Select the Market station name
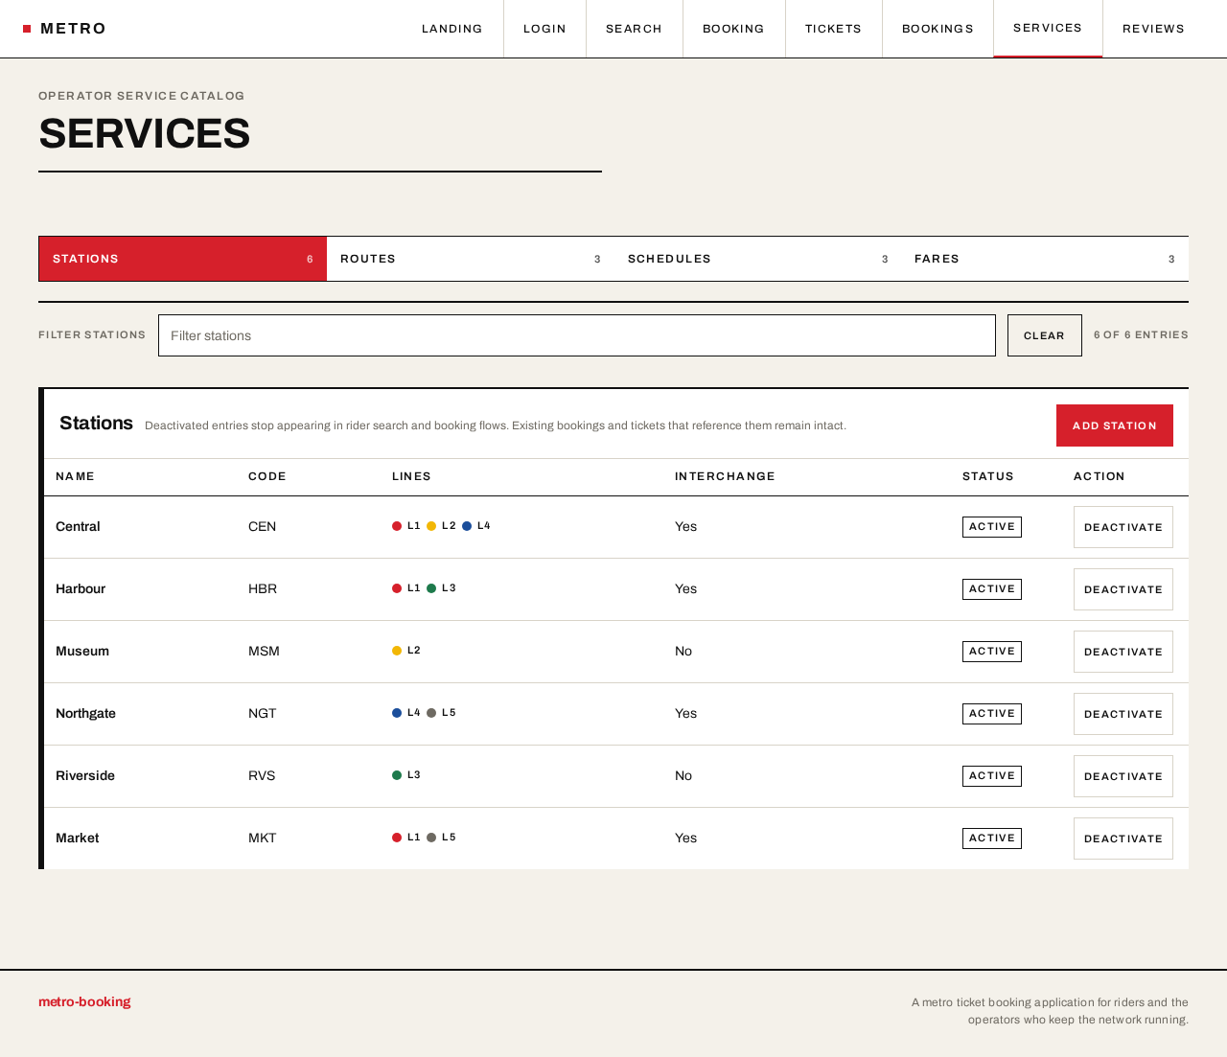Image resolution: width=1227 pixels, height=1057 pixels. pos(77,839)
